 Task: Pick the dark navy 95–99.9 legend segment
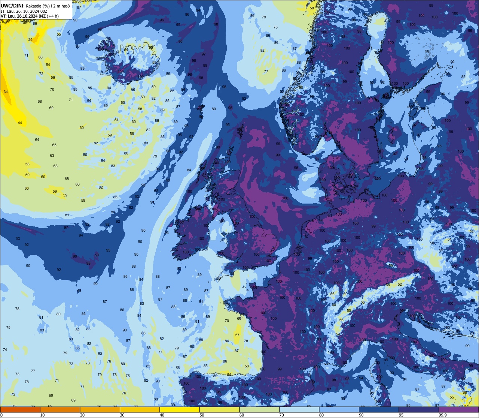click(x=419, y=409)
